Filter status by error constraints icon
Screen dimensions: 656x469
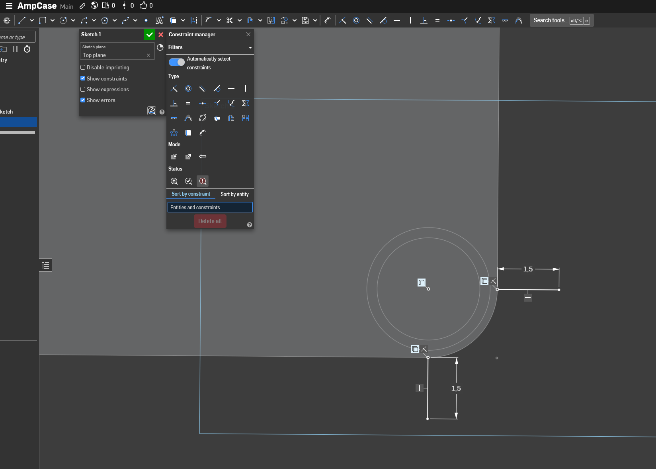(203, 181)
